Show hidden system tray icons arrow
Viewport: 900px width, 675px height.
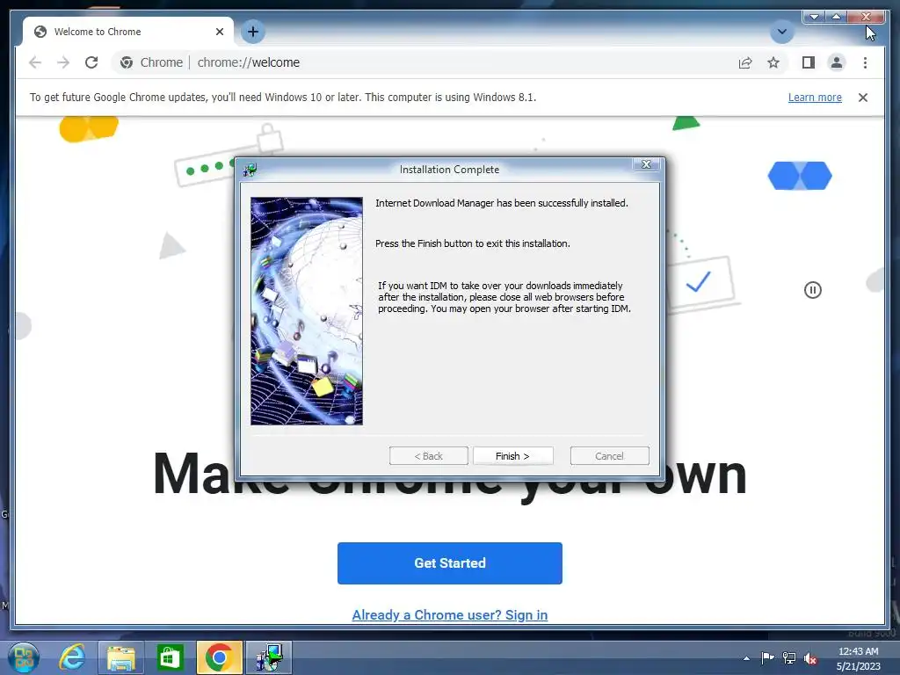[746, 658]
